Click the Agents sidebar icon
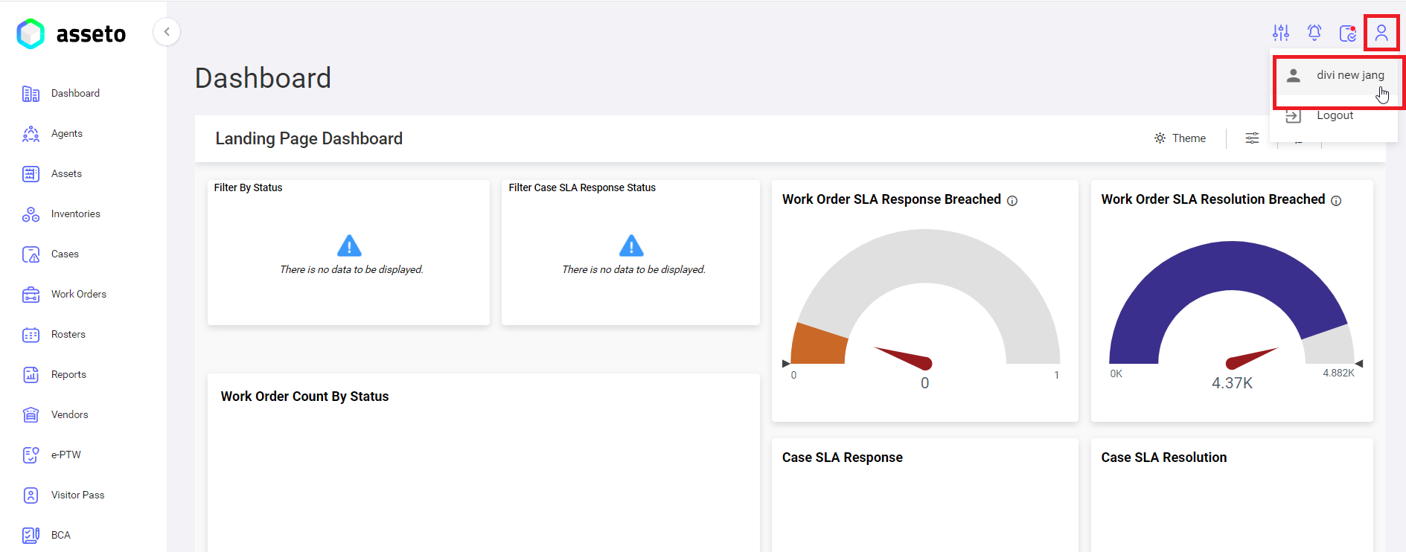This screenshot has height=552, width=1406. point(31,134)
